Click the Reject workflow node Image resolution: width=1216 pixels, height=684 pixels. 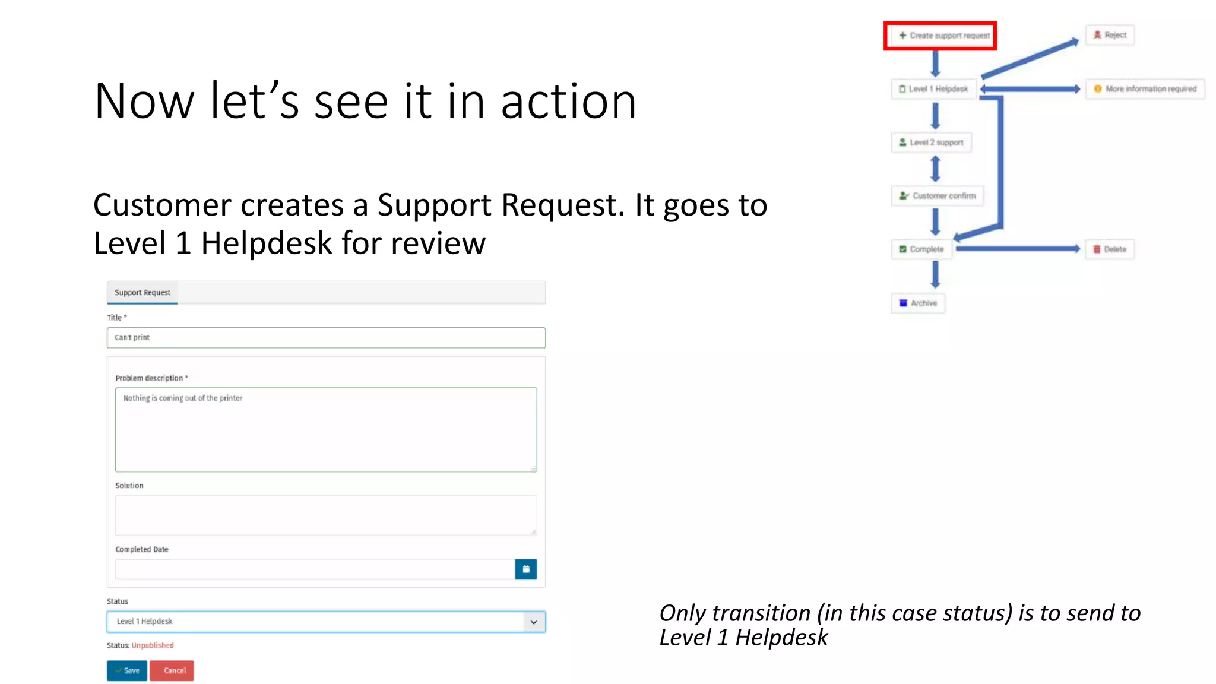point(1110,35)
